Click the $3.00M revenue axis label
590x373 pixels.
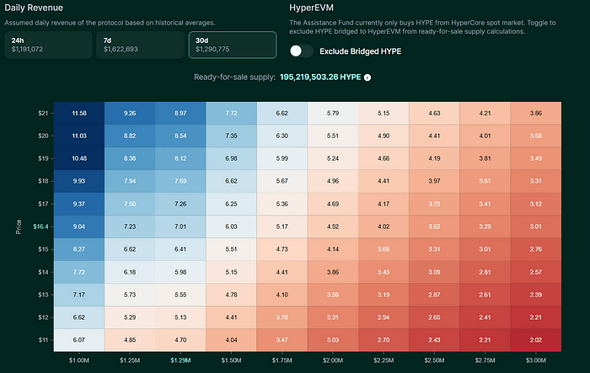(x=536, y=360)
